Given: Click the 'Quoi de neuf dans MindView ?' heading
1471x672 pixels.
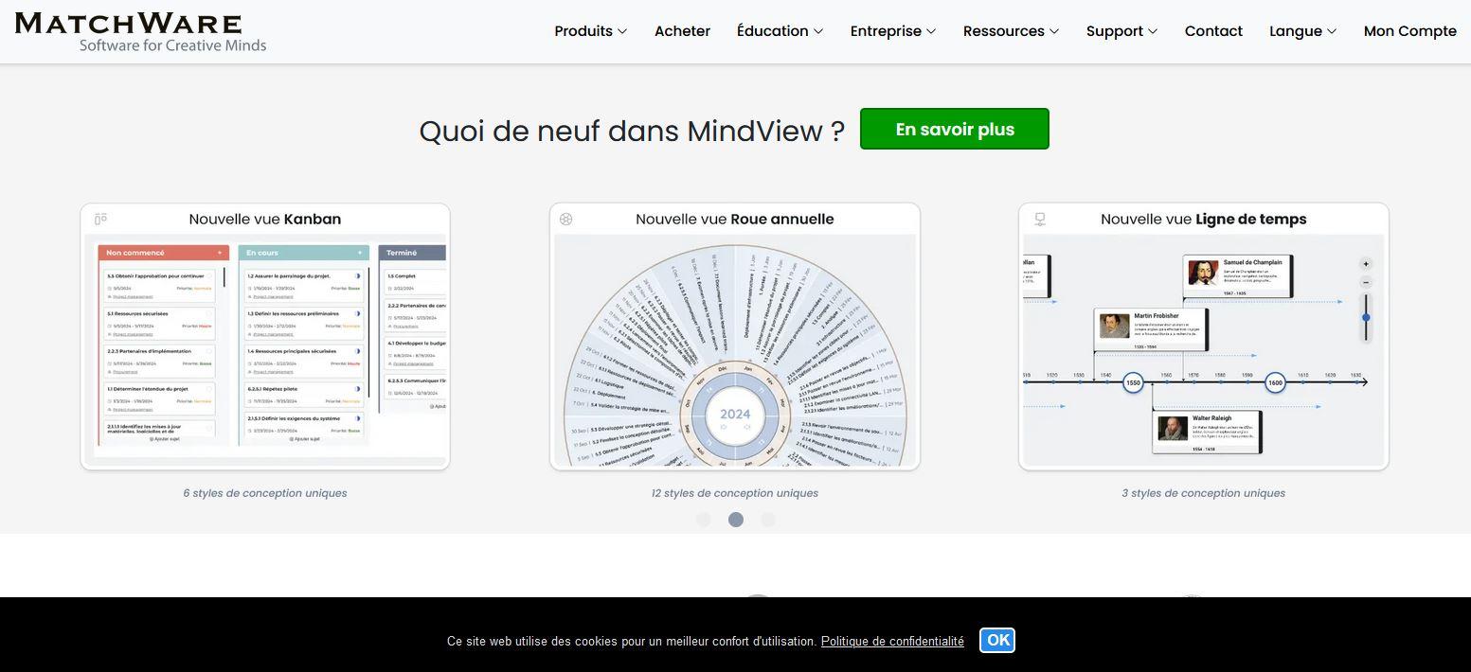Looking at the screenshot, I should click(x=632, y=131).
